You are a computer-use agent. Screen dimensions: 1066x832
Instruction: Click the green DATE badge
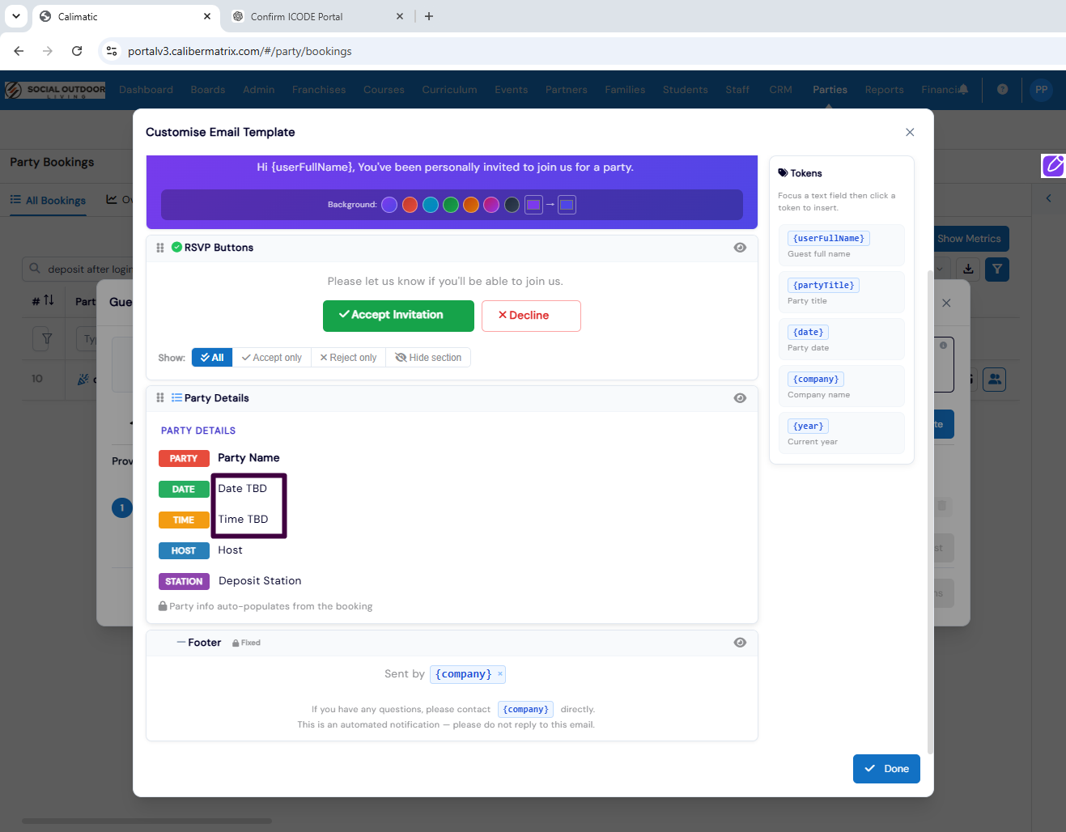click(x=184, y=490)
